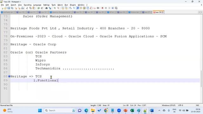The height and width of the screenshot is (114, 203).
Task: Open the View menu
Action: click(x=20, y=5)
